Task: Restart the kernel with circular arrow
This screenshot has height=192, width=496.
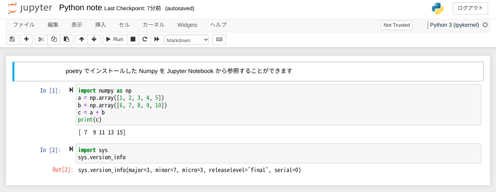Action: (145, 40)
